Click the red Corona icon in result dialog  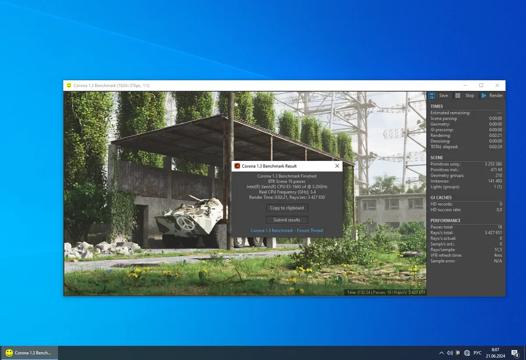click(x=237, y=166)
